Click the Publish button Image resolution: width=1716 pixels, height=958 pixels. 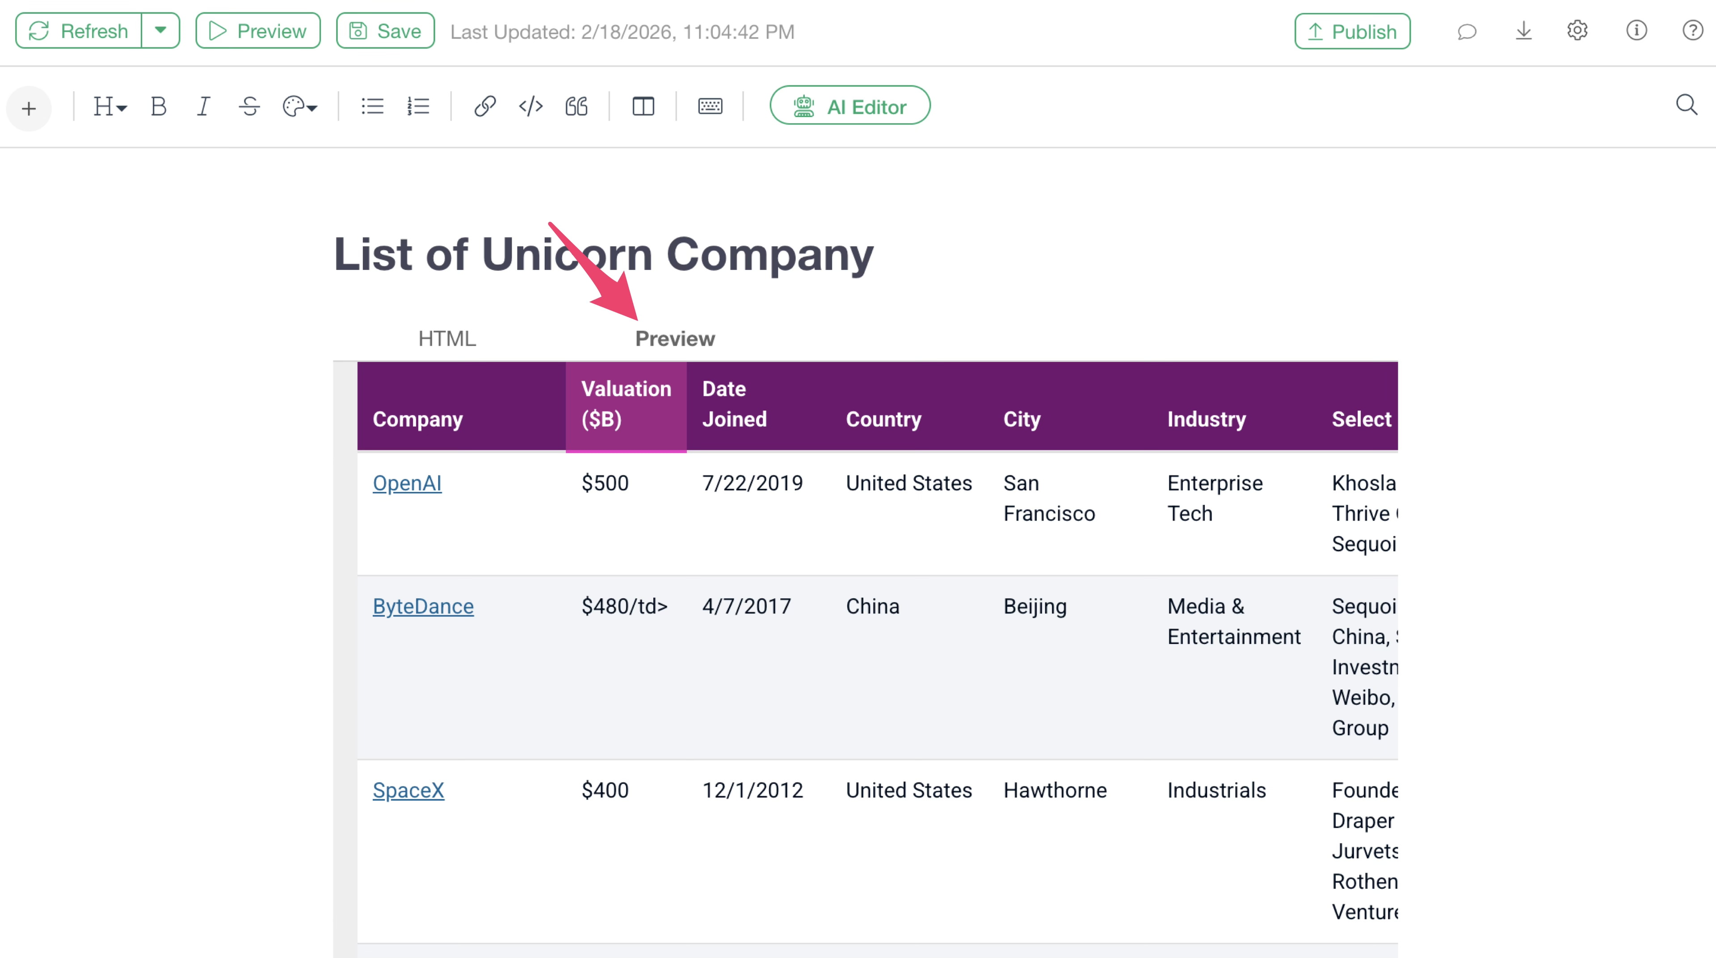pos(1352,31)
